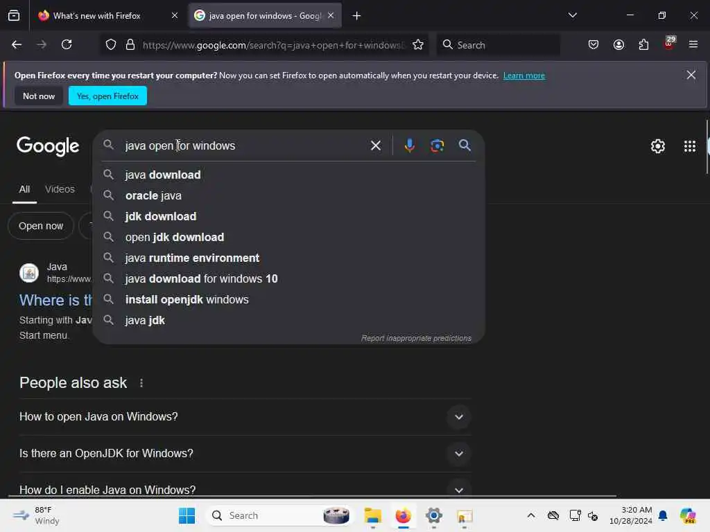Choose suggestion java jdk
This screenshot has width=710, height=532.
[288, 321]
